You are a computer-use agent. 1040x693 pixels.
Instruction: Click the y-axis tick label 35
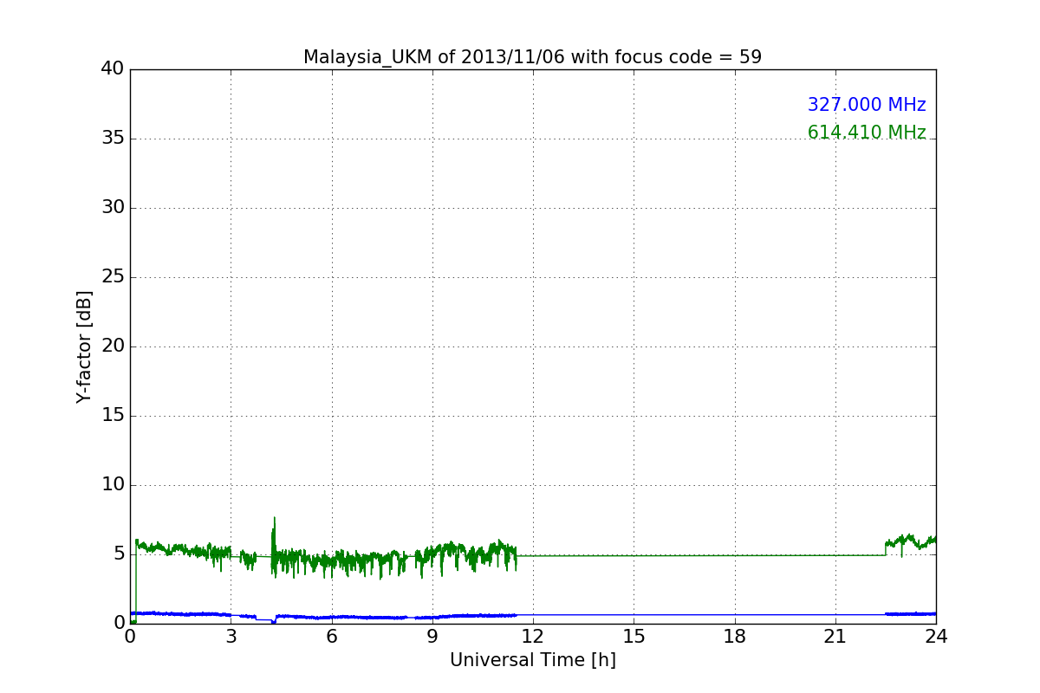(x=113, y=139)
